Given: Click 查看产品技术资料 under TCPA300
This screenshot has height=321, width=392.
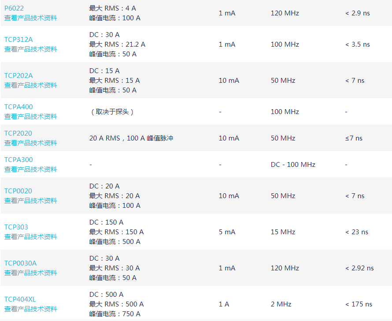Looking at the screenshot, I should (x=31, y=169).
